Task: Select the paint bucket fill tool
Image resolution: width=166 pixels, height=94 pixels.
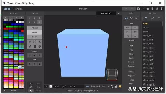Action: [x=40, y=46]
